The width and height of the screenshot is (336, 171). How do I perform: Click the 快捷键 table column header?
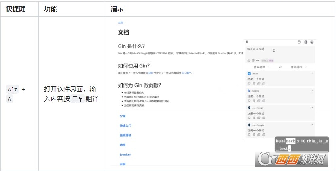(x=16, y=9)
